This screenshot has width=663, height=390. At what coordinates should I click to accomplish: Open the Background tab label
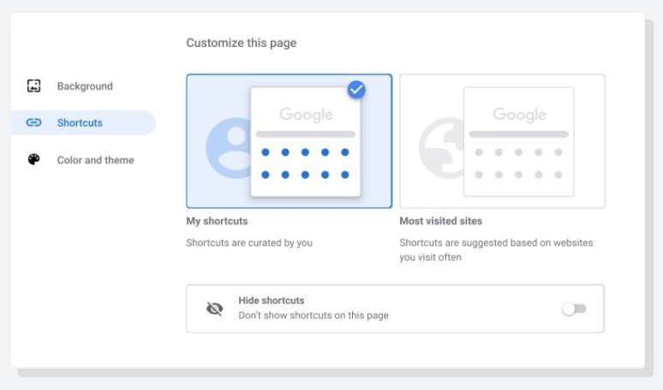(85, 86)
